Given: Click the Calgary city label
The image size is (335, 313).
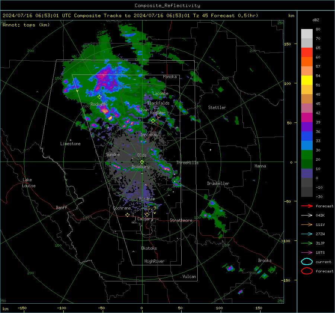Looking at the screenshot, I should point(145,219).
